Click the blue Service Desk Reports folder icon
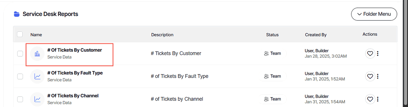The height and width of the screenshot is (107, 408). pyautogui.click(x=17, y=14)
